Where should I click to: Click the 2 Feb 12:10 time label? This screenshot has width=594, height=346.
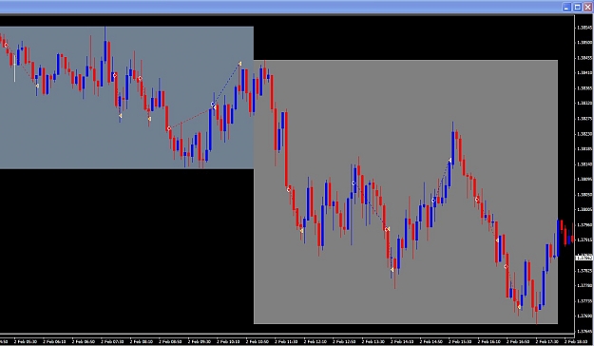pos(316,341)
